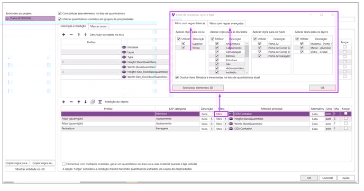Click discipline list scrollbar thumb
Image resolution: width=364 pixels, height=191 pixels.
click(247, 51)
